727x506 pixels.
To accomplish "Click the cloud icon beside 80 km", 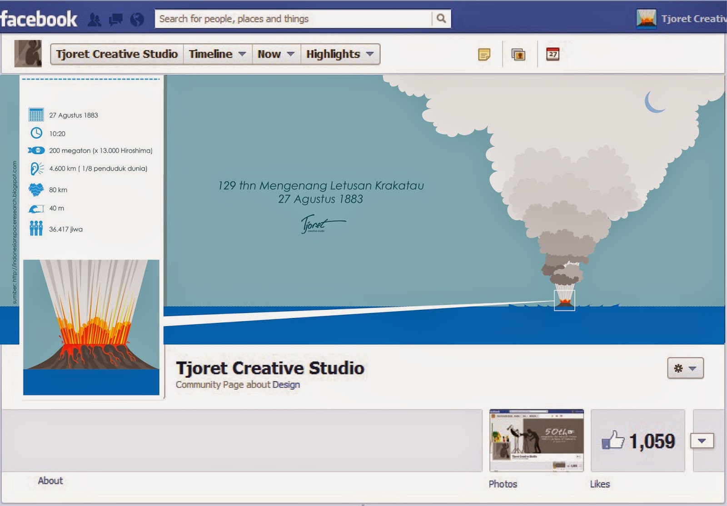I will 36,189.
